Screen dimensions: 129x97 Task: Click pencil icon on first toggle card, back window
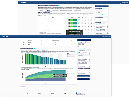107,19
